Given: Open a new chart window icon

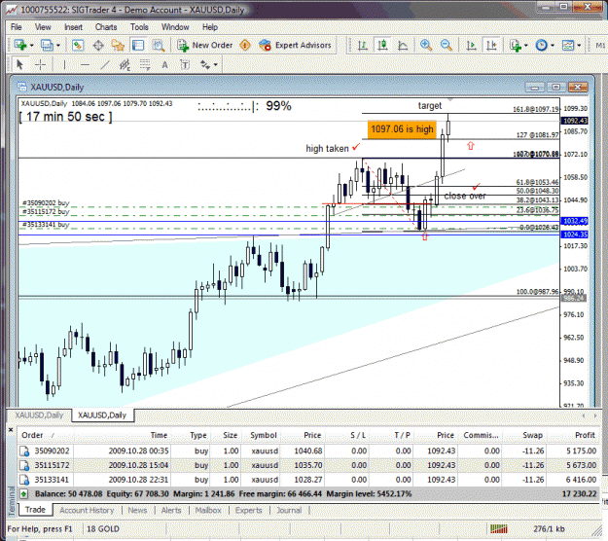Looking at the screenshot, I should (20, 46).
